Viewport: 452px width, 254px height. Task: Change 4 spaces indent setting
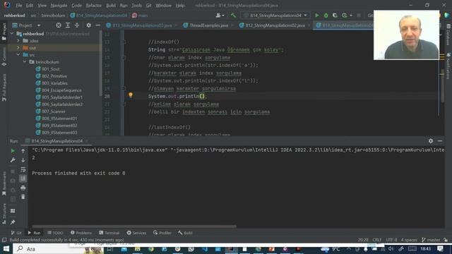[x=409, y=240]
